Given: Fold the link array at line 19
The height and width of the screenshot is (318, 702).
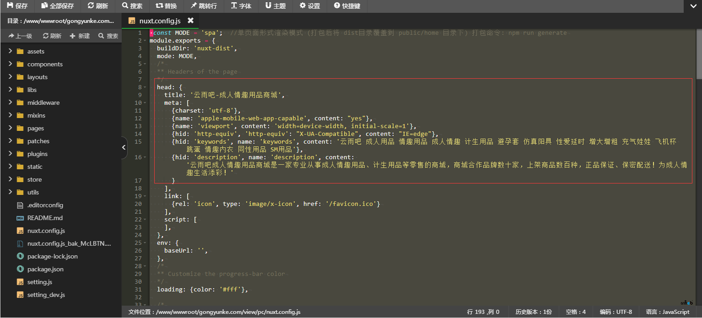Looking at the screenshot, I should (x=146, y=196).
